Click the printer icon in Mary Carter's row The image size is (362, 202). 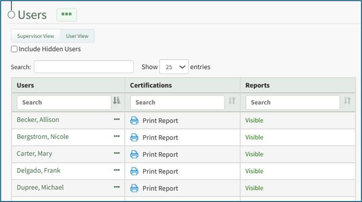click(134, 154)
